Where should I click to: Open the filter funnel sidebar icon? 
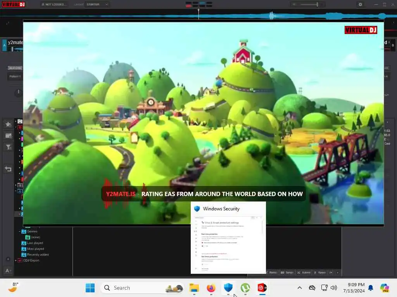point(9,147)
